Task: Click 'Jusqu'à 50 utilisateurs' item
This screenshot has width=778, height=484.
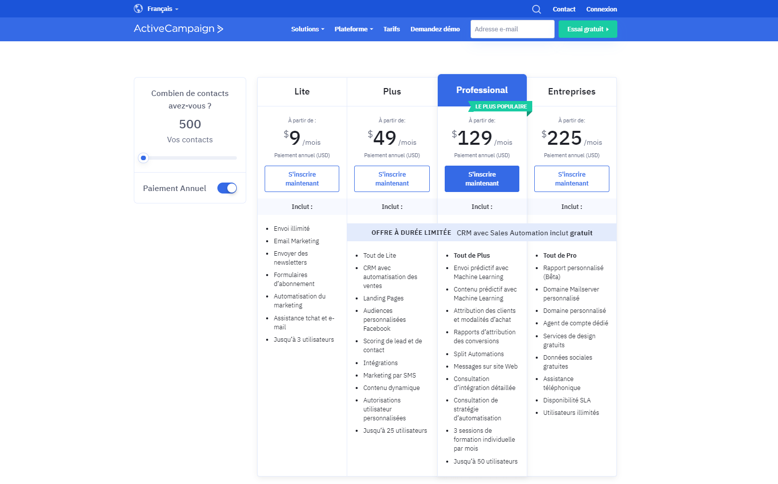Action: tap(486, 462)
